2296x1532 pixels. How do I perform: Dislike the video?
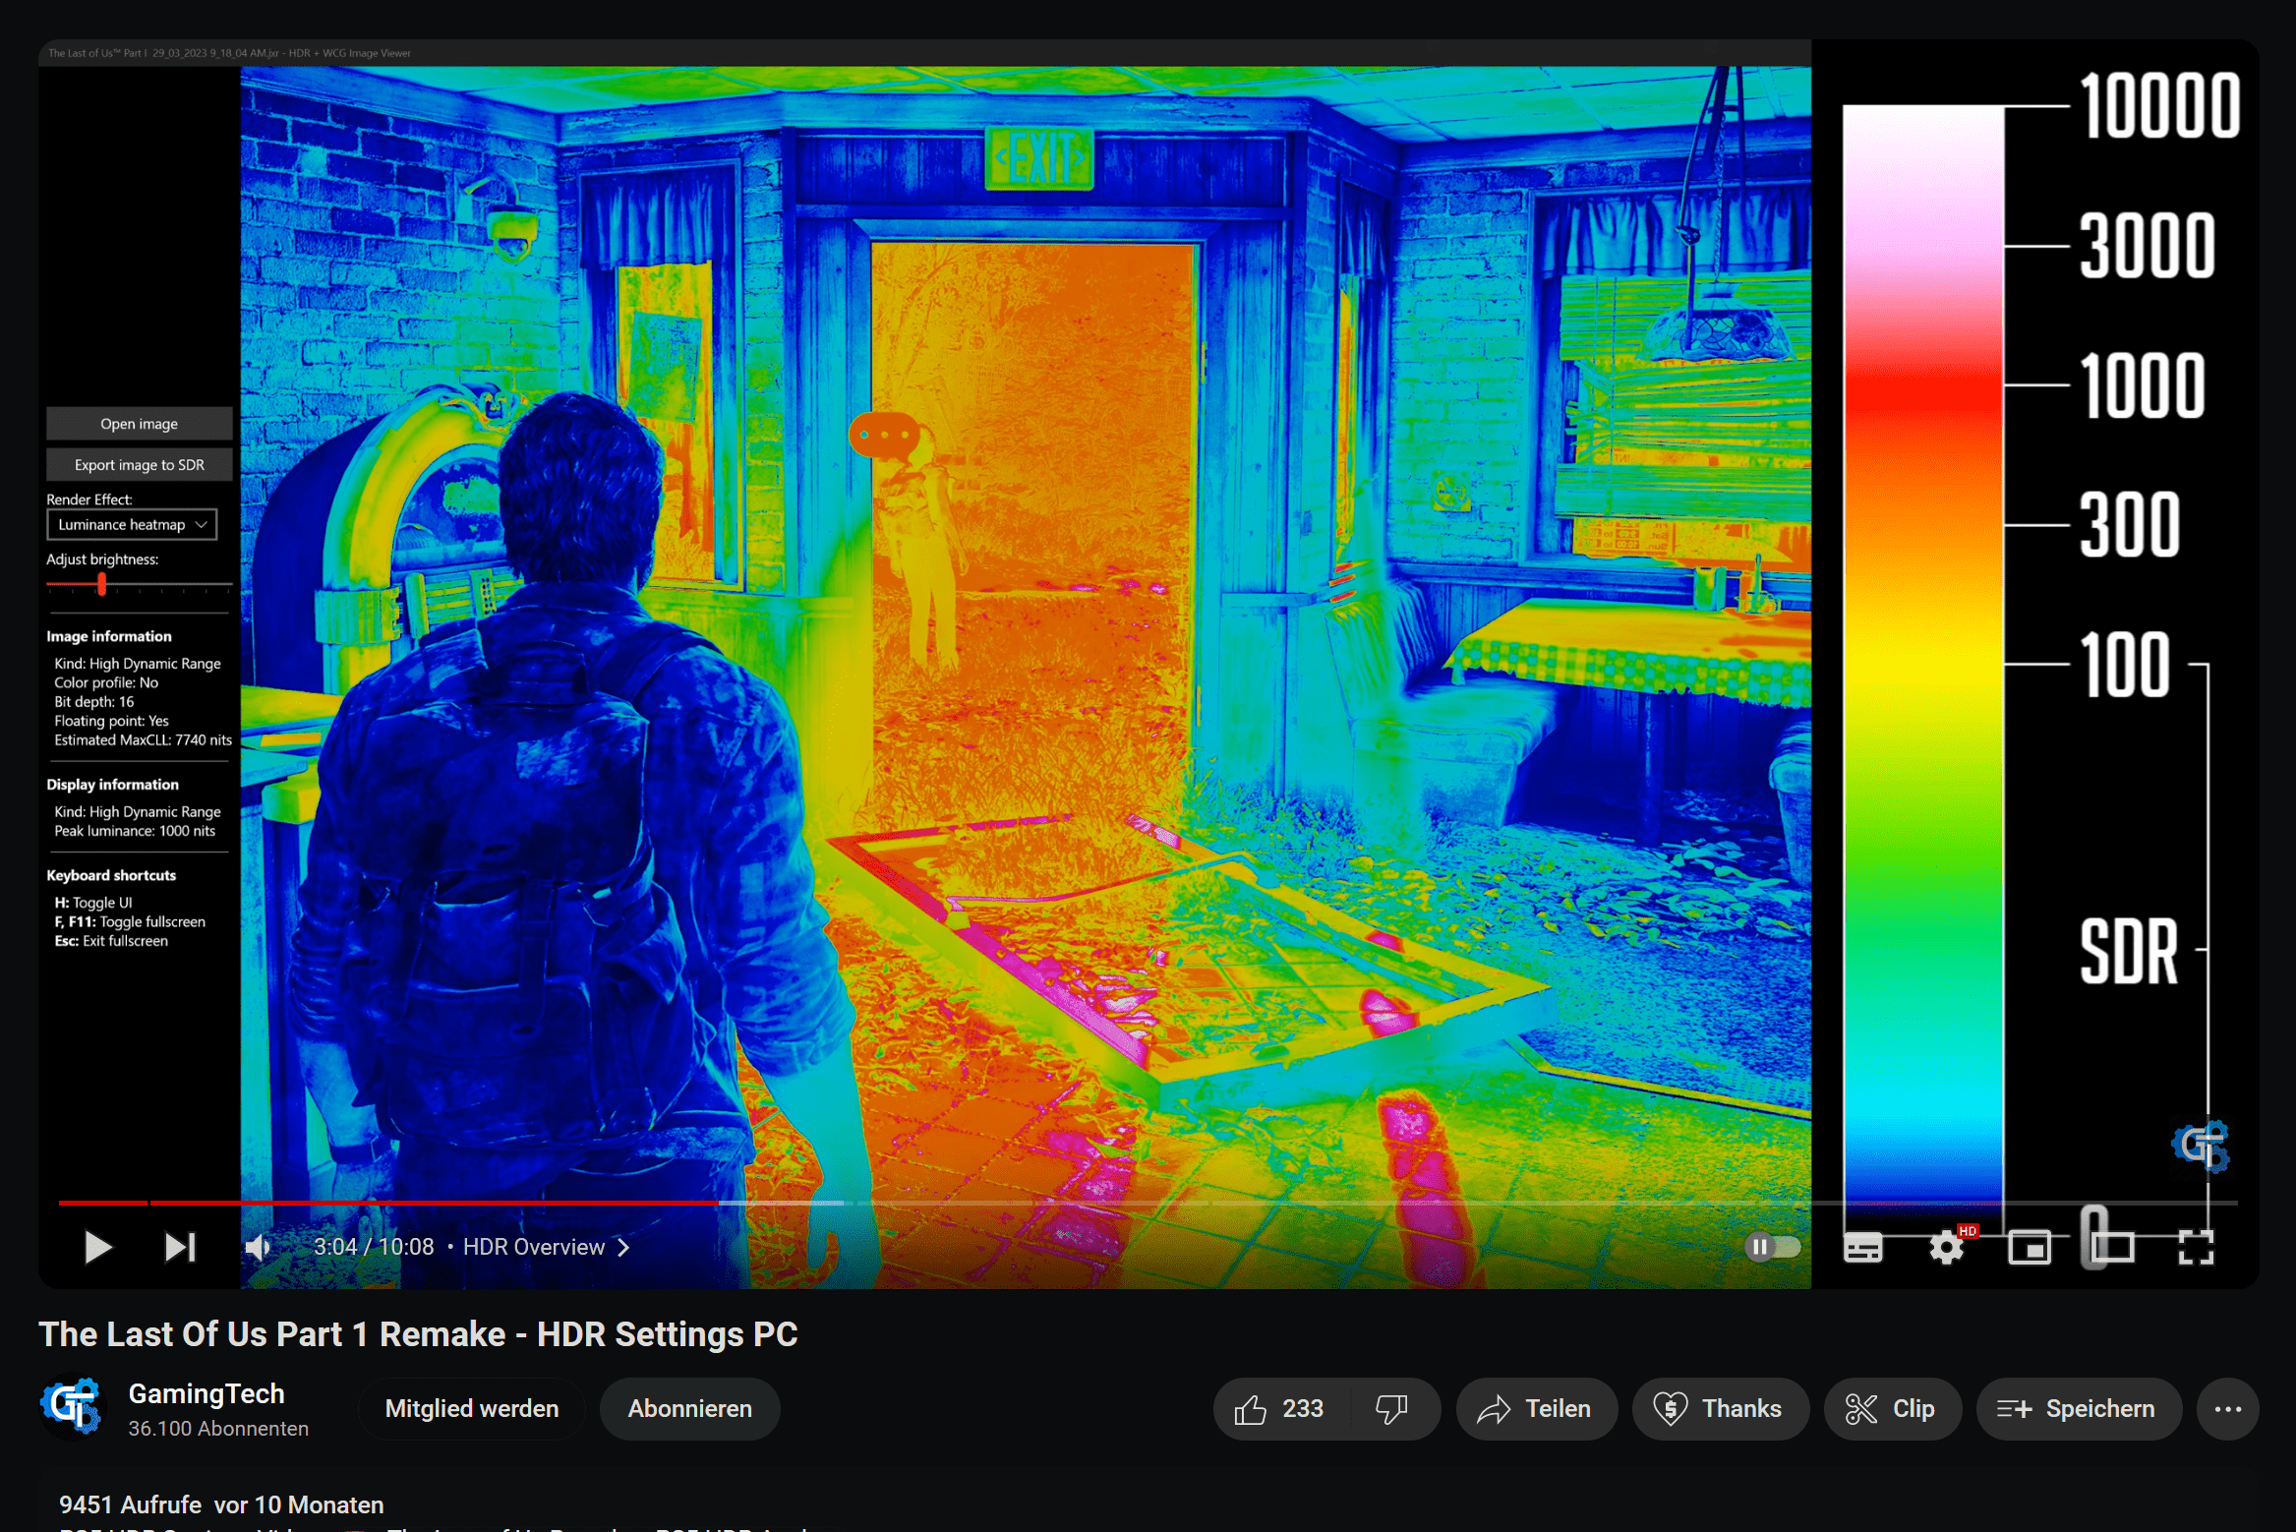point(1392,1408)
